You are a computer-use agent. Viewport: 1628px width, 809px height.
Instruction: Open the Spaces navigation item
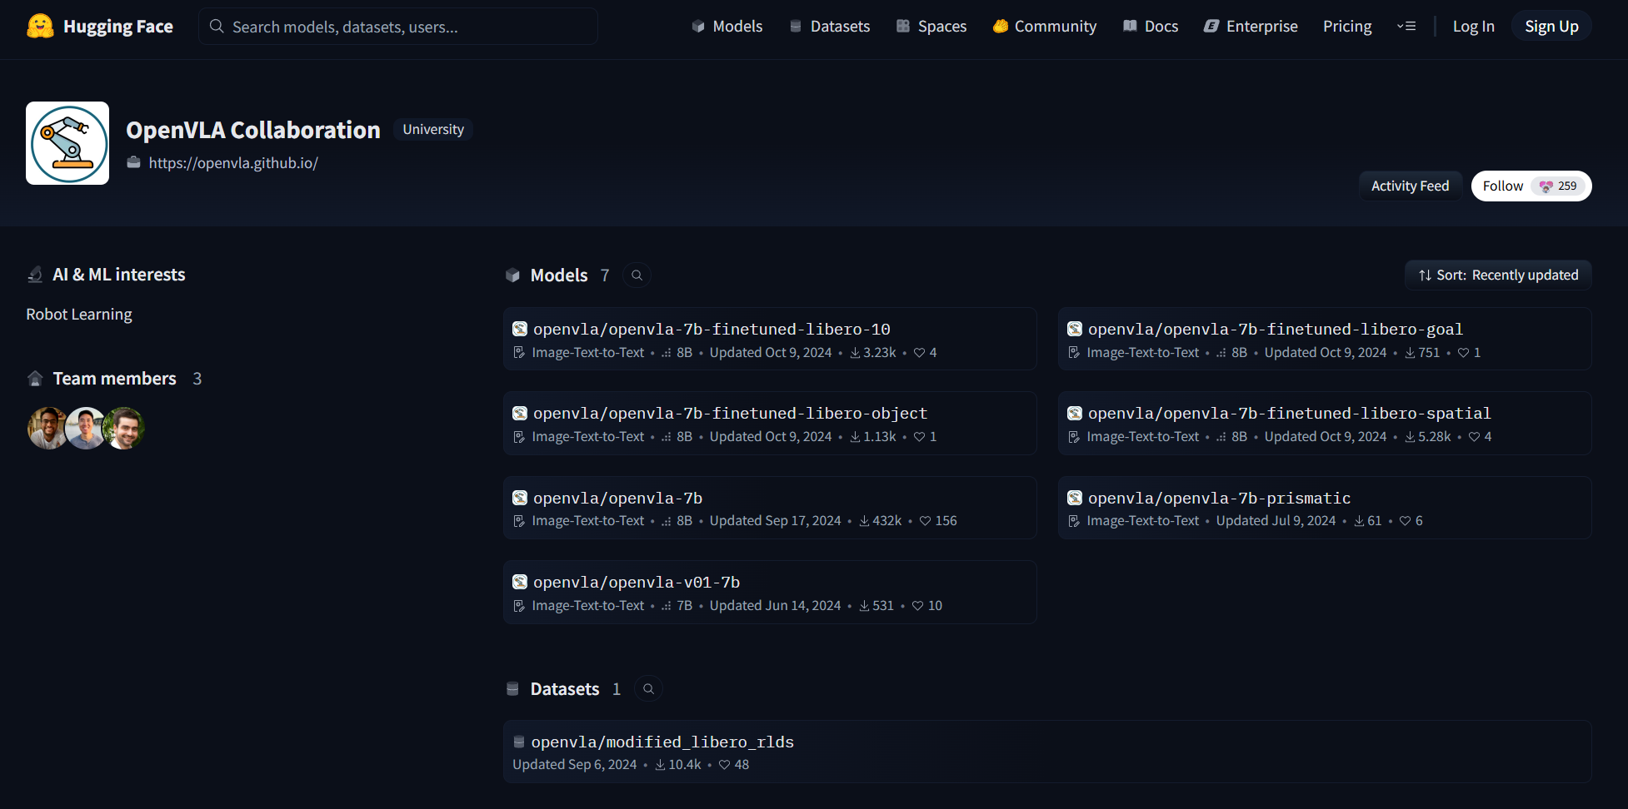931,27
